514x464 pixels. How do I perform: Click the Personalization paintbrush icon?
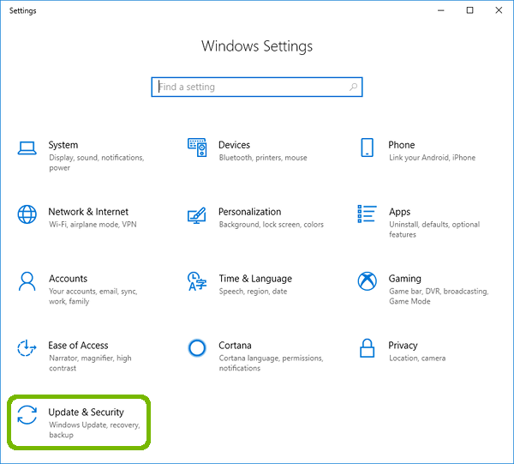(x=197, y=215)
